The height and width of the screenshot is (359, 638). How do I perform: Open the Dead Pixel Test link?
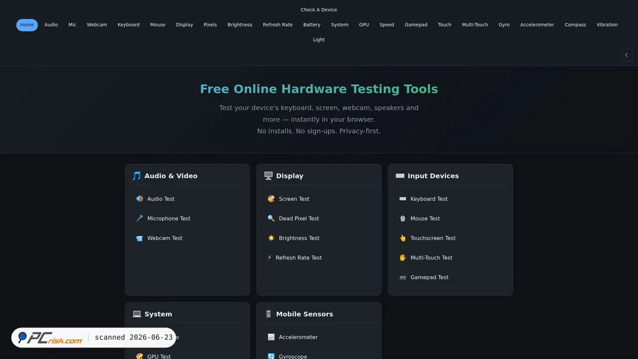pos(299,219)
